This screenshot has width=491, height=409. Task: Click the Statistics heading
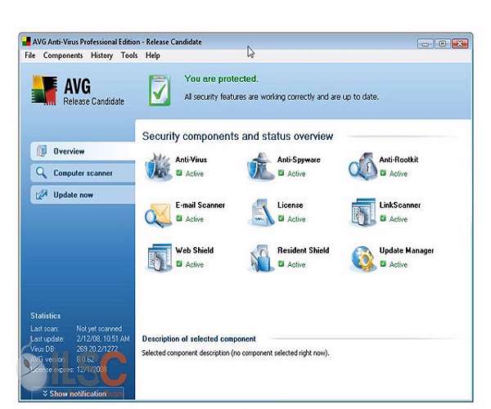click(x=45, y=316)
